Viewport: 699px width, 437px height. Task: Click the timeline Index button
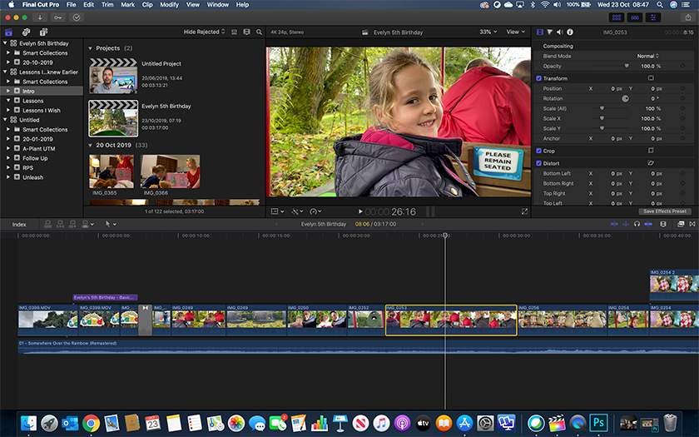(19, 224)
